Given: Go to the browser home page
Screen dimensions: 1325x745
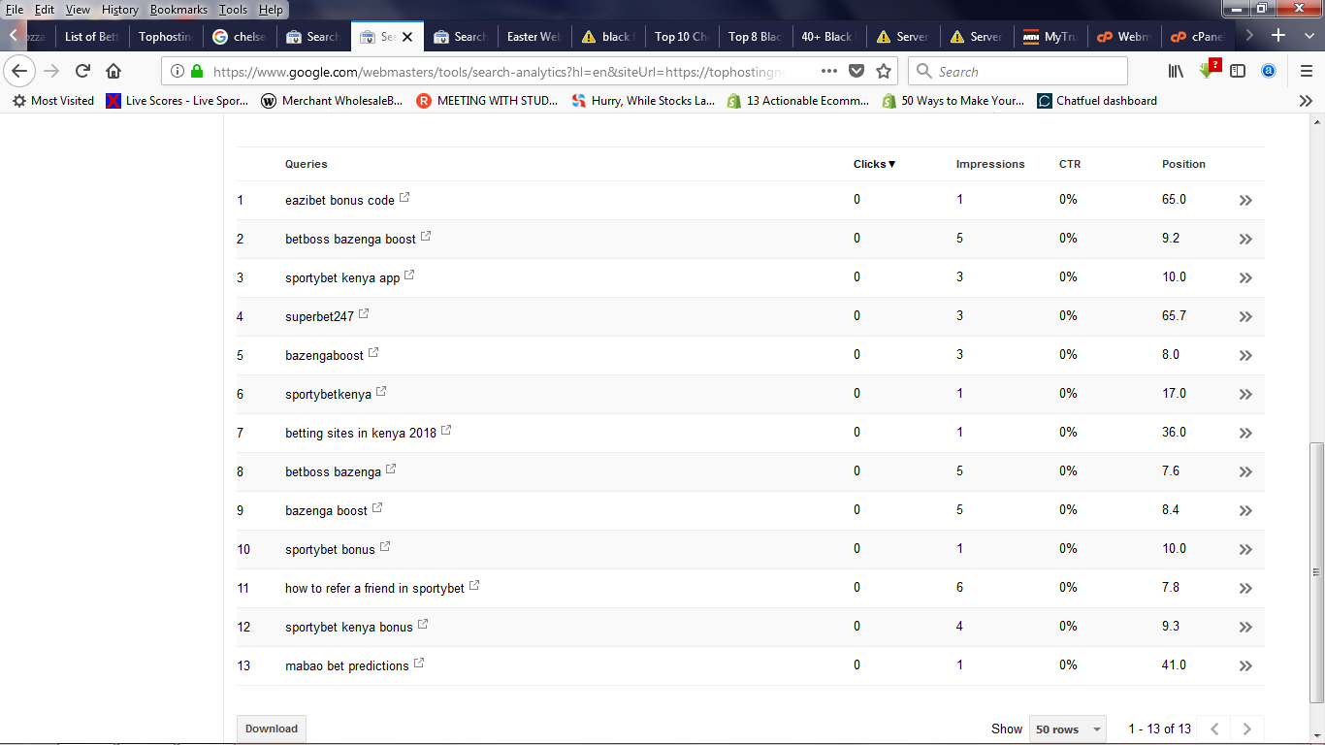Looking at the screenshot, I should (113, 71).
